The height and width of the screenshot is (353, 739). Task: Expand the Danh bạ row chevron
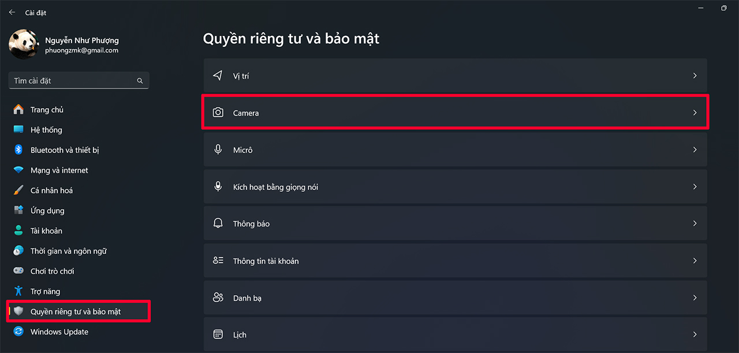tap(695, 298)
